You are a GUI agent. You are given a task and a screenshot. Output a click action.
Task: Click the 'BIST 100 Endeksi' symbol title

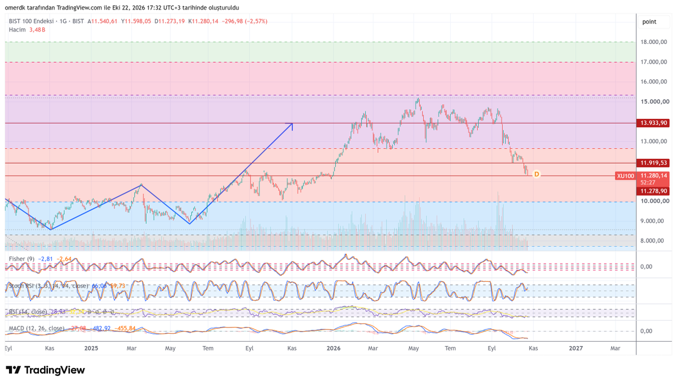tap(32, 21)
